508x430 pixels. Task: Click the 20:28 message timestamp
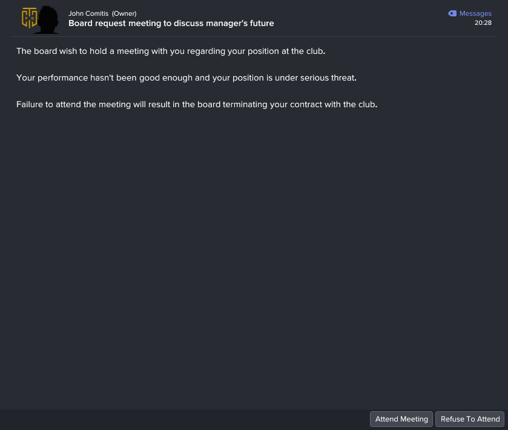pos(483,22)
